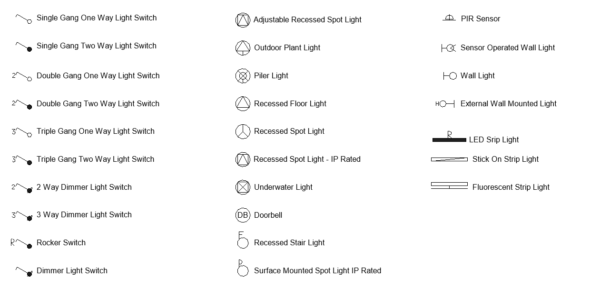Select the PIR Sensor symbol
This screenshot has height=306, width=590.
449,19
